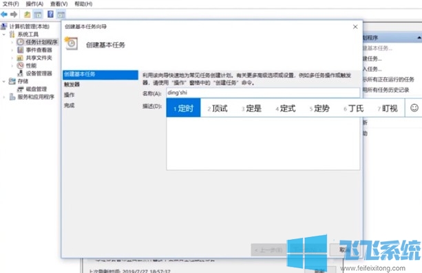The width and height of the screenshot is (422, 273).
Task: Choose IME candidate 4 定式
Action: pyautogui.click(x=286, y=108)
